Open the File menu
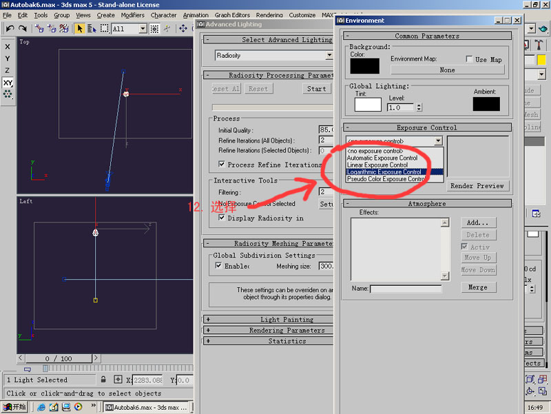The width and height of the screenshot is (551, 414). click(x=7, y=15)
